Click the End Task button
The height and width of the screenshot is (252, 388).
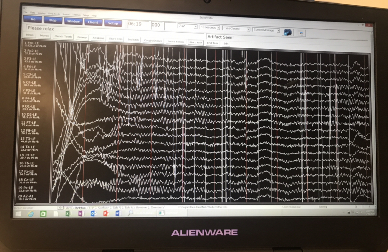[x=212, y=43]
